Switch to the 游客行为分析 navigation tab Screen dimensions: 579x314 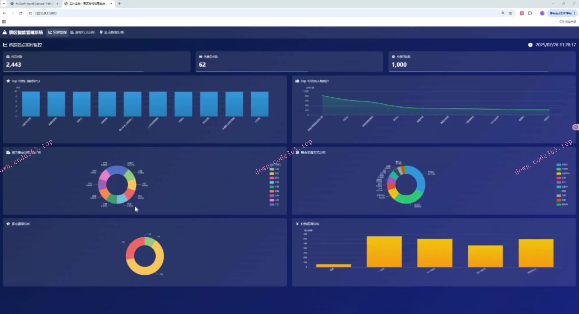click(x=83, y=32)
